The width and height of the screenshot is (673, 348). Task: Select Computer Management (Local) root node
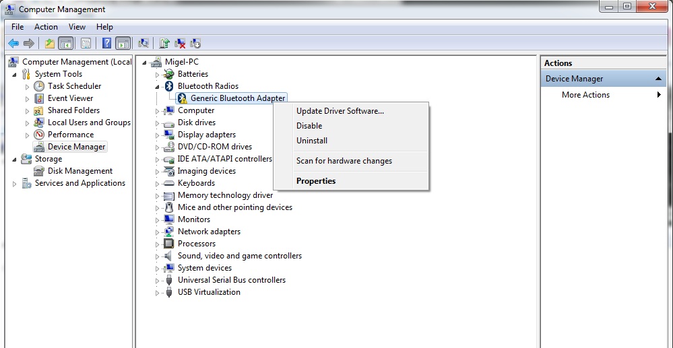77,62
